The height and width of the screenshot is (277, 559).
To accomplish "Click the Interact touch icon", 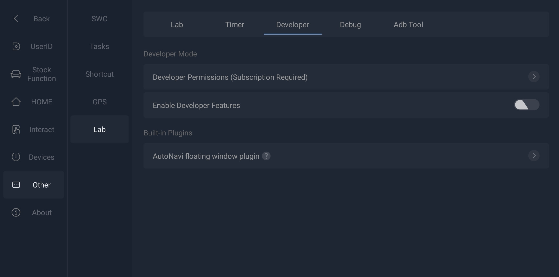I will 16,129.
